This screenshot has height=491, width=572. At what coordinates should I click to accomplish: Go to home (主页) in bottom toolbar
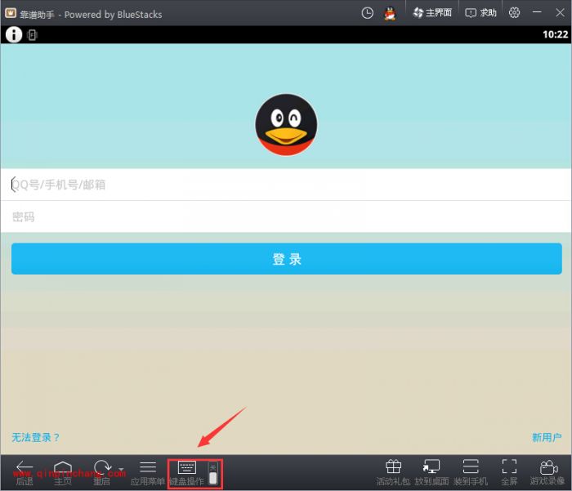click(63, 468)
